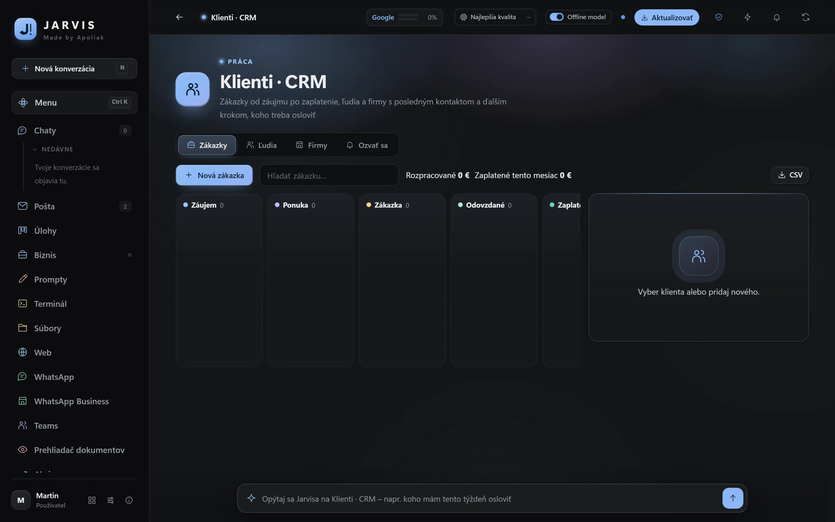The height and width of the screenshot is (522, 835).
Task: Open Súbory in the sidebar
Action: pos(75,328)
